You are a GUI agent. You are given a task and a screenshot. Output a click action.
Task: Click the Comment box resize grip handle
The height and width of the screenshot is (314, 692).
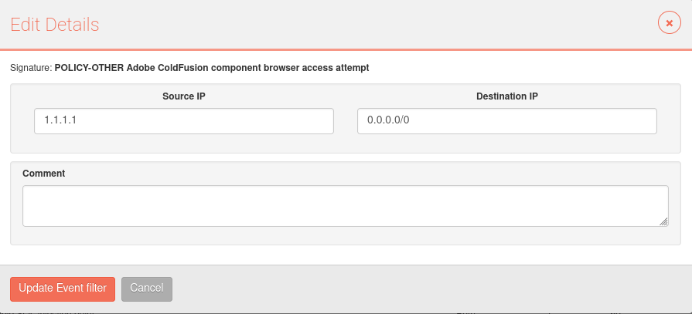tap(663, 222)
